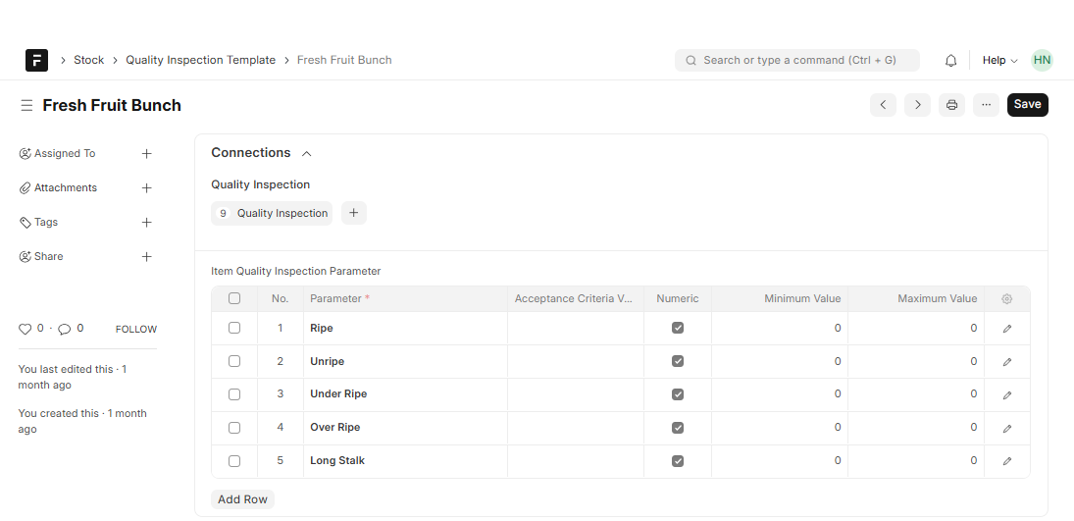The image size is (1074, 521).
Task: Open the Help dropdown menu
Action: pos(999,61)
